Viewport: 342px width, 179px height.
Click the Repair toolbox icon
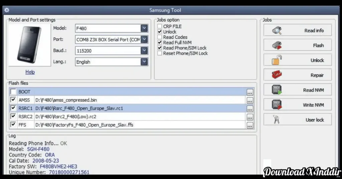click(277, 75)
